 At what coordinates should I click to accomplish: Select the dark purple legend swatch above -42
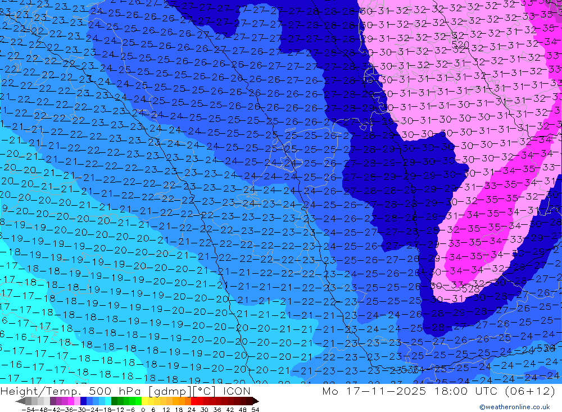pyautogui.click(x=53, y=401)
